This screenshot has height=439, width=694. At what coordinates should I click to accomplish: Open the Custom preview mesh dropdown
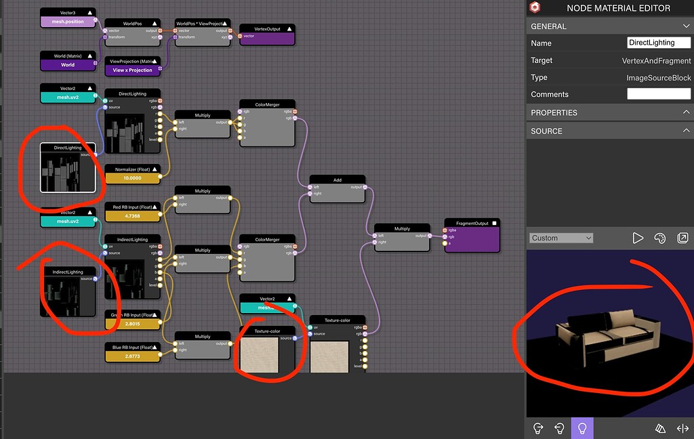(561, 238)
